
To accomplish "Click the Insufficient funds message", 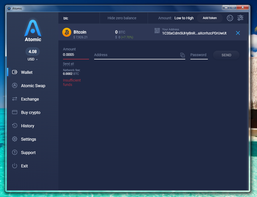I will coord(72,83).
